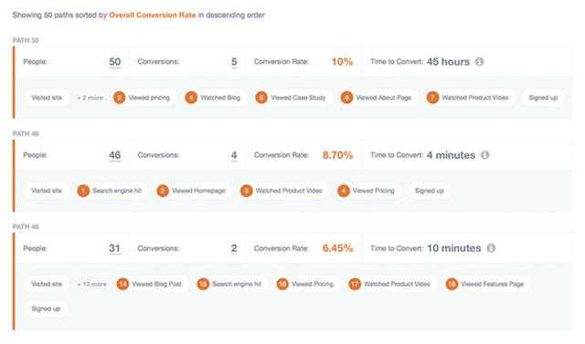Select the first path's Signed up pill
The width and height of the screenshot is (585, 344).
pos(543,98)
